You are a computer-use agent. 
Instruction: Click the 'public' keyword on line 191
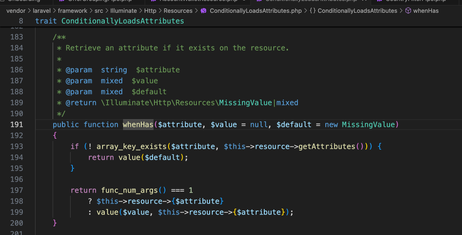click(66, 125)
